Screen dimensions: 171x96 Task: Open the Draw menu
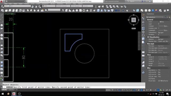pos(38,4)
